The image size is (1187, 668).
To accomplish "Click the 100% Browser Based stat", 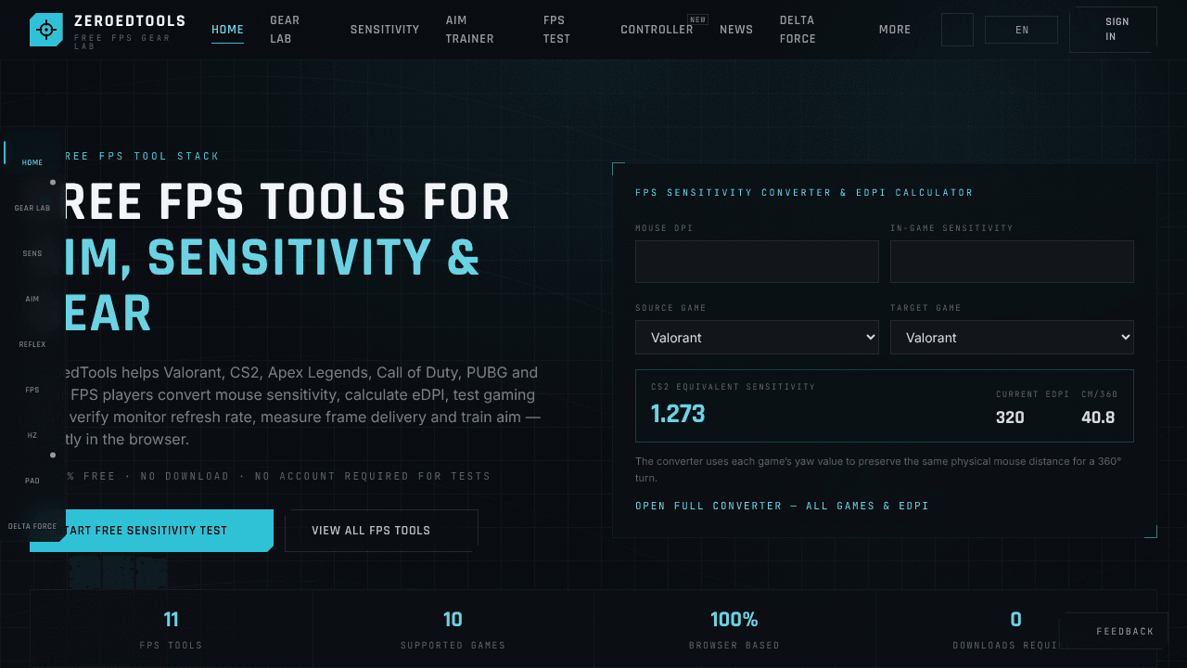I will (x=734, y=629).
